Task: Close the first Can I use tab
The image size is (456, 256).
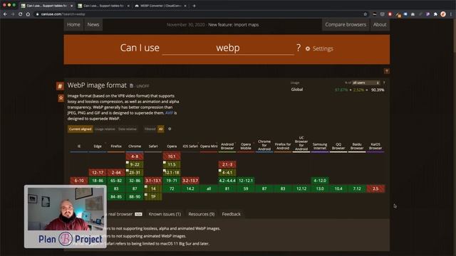Action: (71, 6)
